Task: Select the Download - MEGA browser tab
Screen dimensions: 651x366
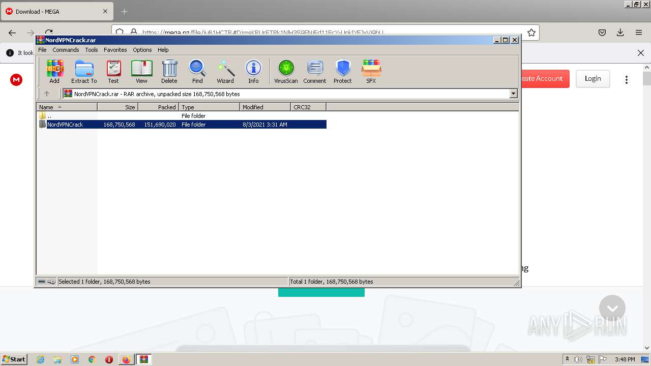Action: point(56,11)
